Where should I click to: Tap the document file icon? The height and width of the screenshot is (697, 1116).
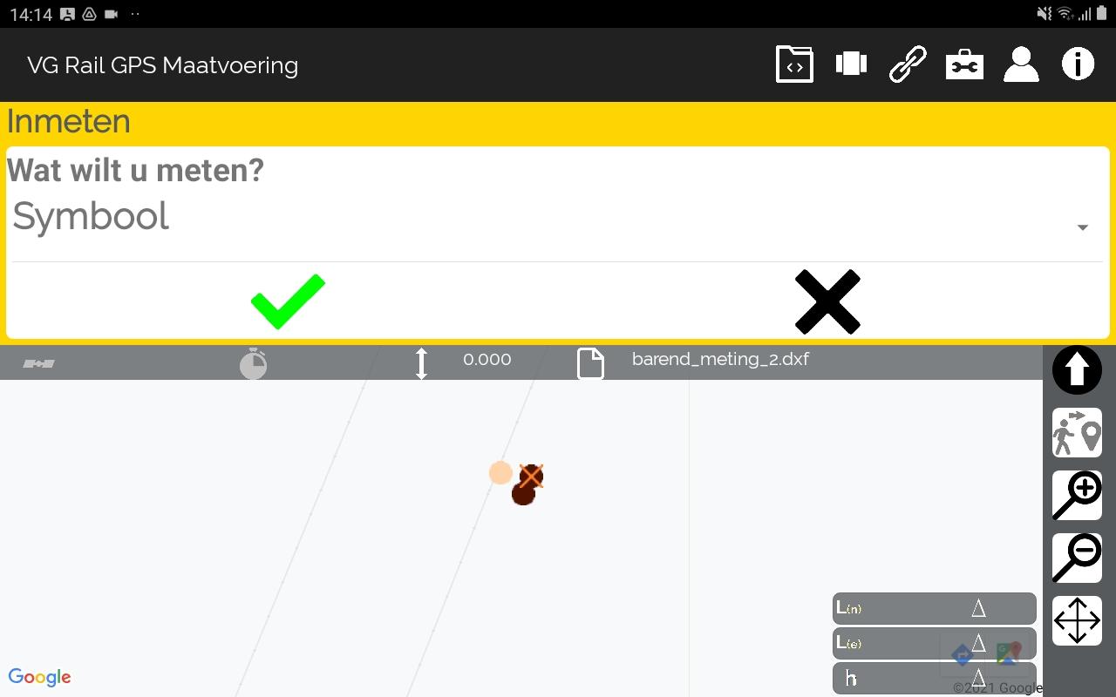tap(591, 363)
